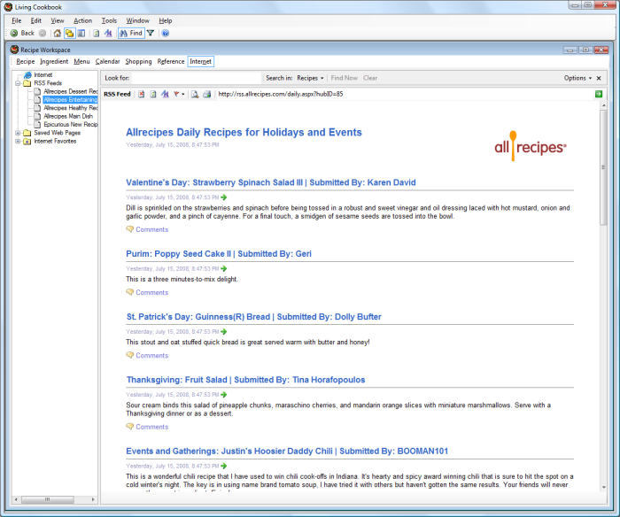Select Allrecipes Entertaining feed
Image resolution: width=620 pixels, height=517 pixels.
70,100
